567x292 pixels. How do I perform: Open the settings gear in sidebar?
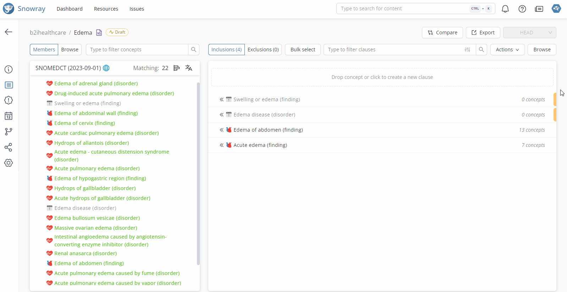pyautogui.click(x=9, y=163)
